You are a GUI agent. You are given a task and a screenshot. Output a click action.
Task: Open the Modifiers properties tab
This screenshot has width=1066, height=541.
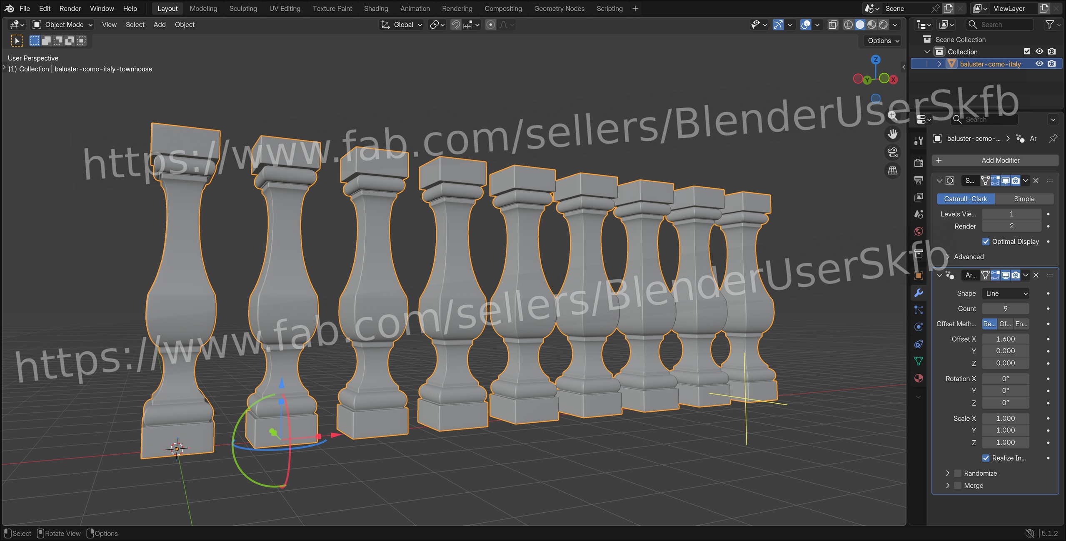[919, 293]
